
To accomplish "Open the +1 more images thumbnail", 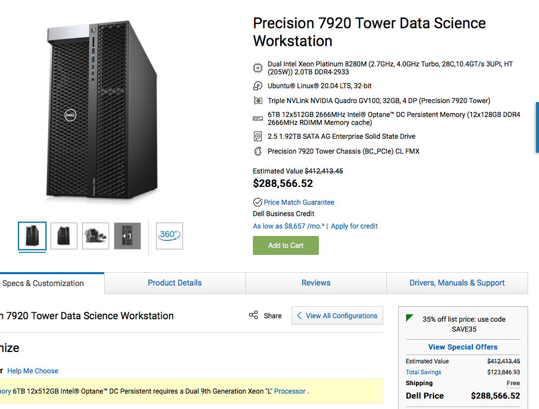I will 127,236.
